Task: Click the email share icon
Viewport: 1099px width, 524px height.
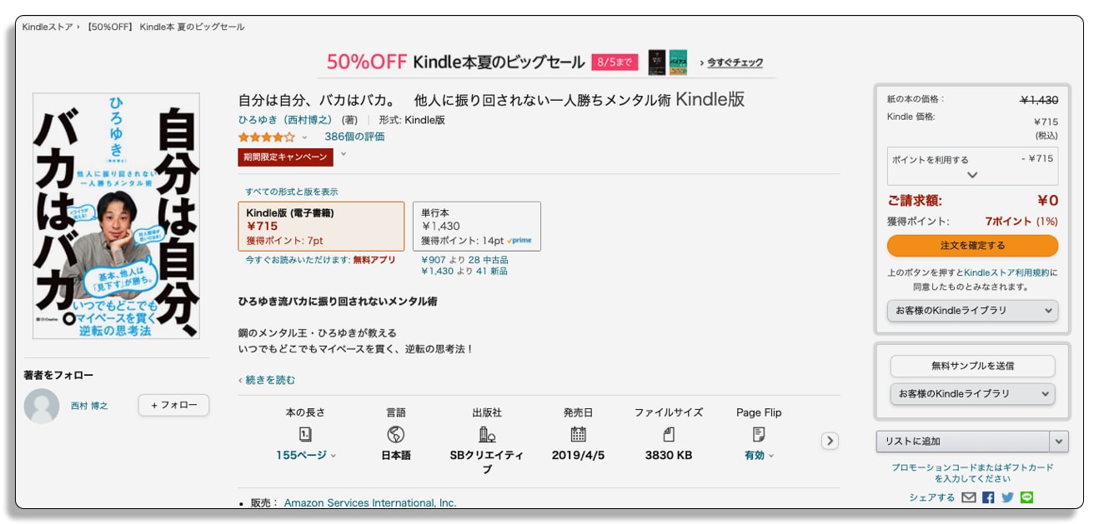Action: (x=968, y=497)
